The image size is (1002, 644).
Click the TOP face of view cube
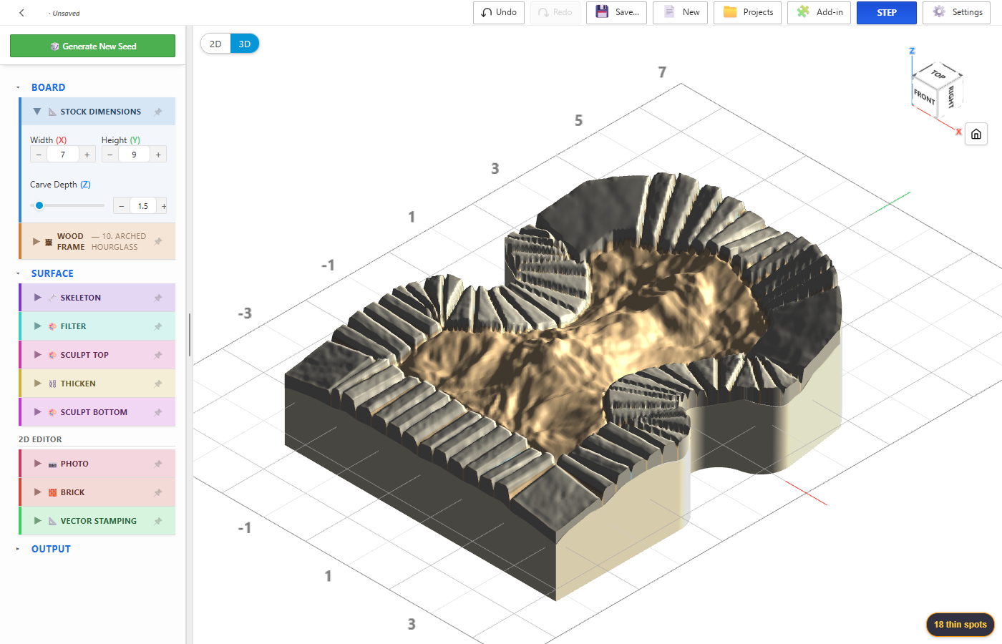[938, 74]
